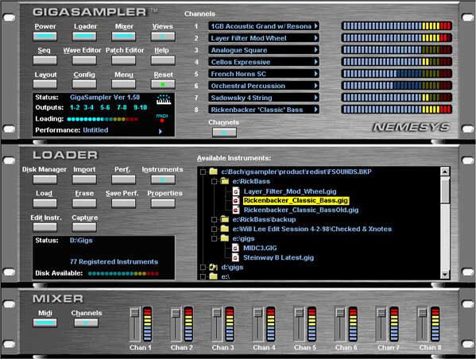Image resolution: width=476 pixels, height=359 pixels.
Task: Click the Outputs 1-2 indicator
Action: pos(75,107)
